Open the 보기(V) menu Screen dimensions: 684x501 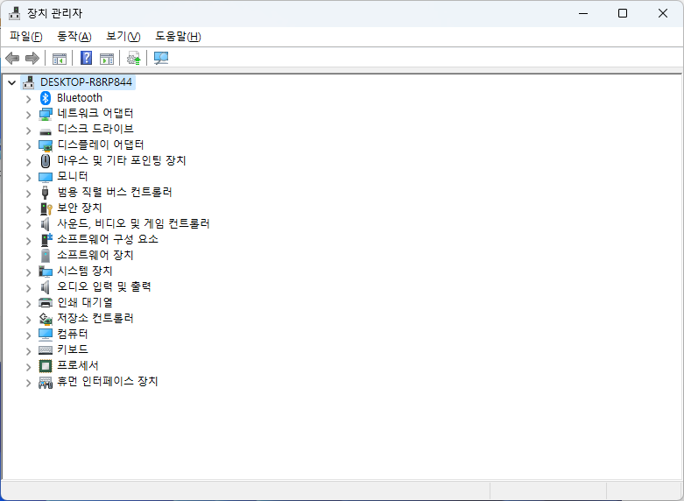tap(123, 36)
